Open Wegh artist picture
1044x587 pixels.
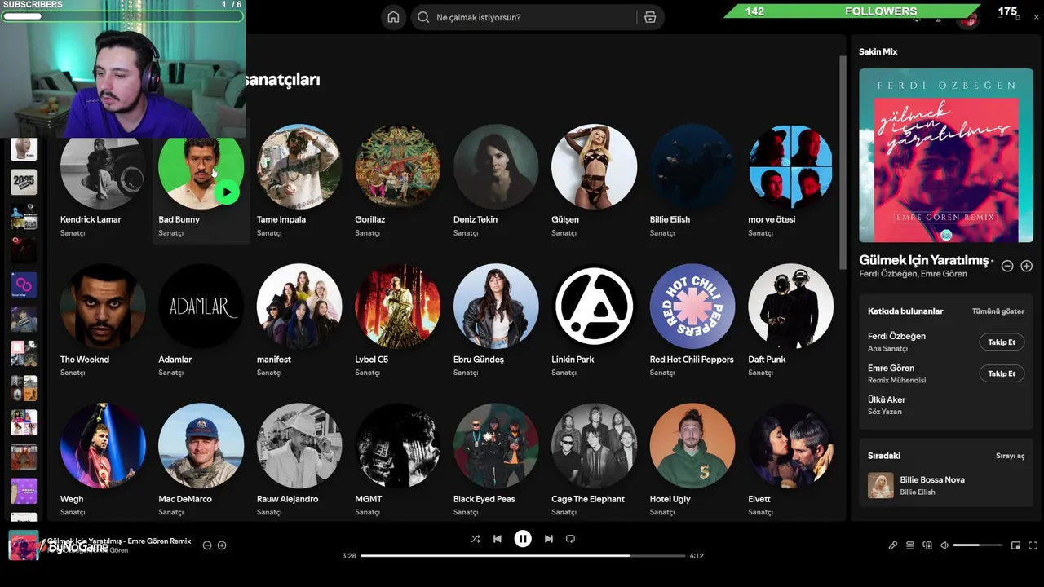coord(103,446)
